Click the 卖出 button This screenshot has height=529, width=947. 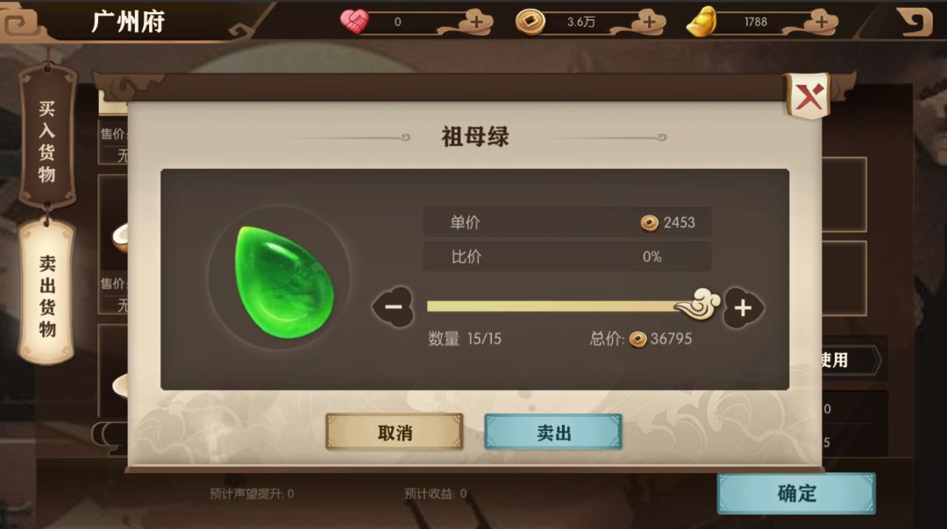[x=553, y=432]
